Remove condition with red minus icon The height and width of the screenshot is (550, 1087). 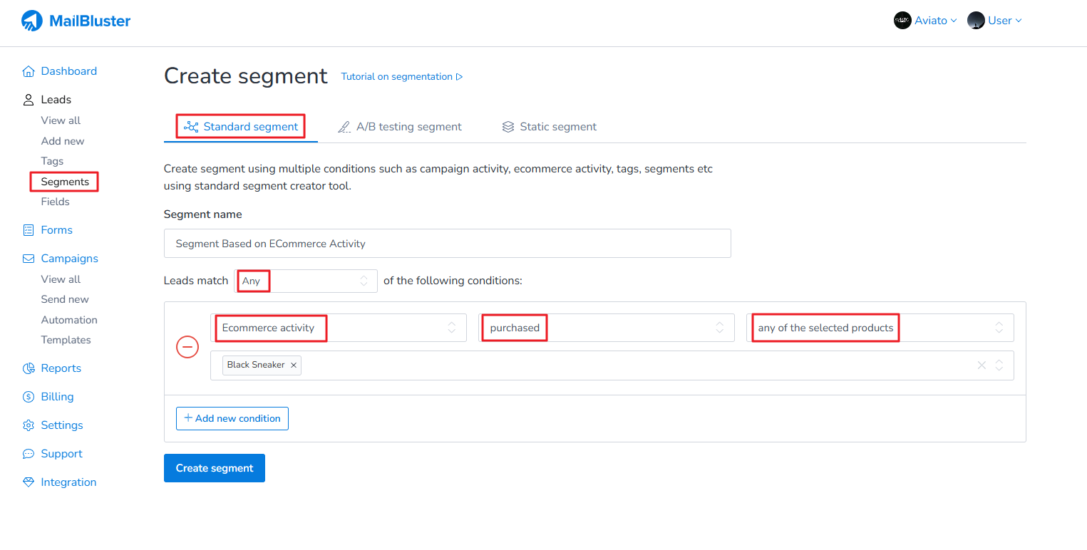coord(187,347)
